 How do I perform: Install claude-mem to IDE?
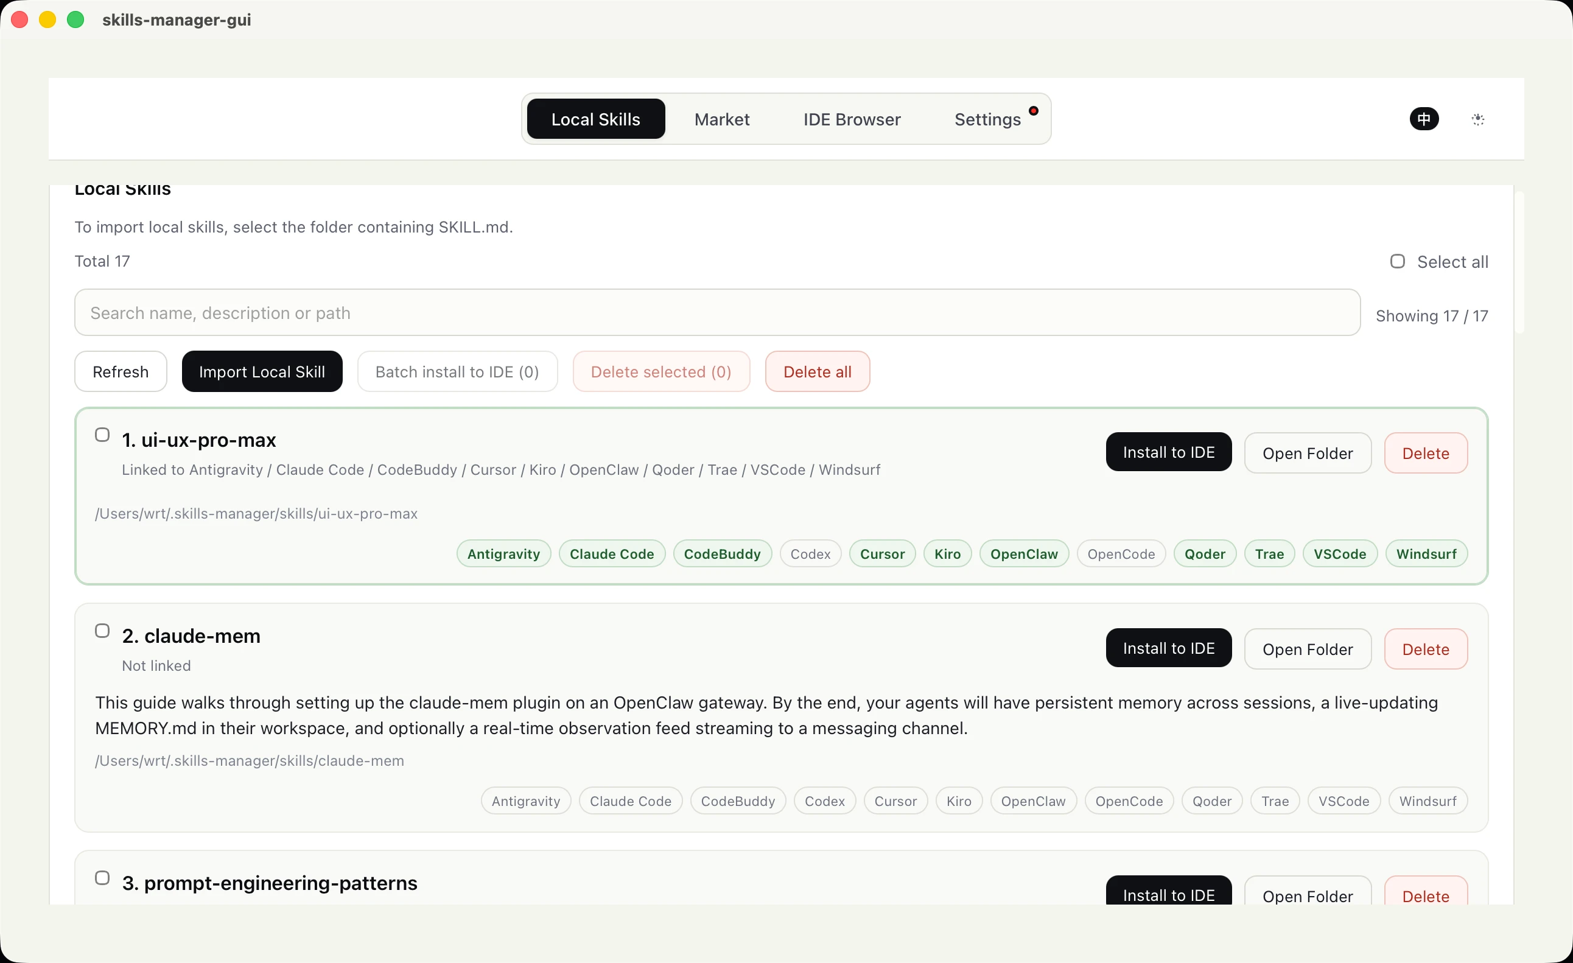(x=1168, y=648)
